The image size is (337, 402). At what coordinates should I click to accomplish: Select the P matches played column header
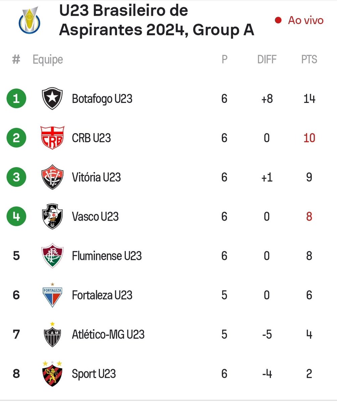click(x=224, y=60)
